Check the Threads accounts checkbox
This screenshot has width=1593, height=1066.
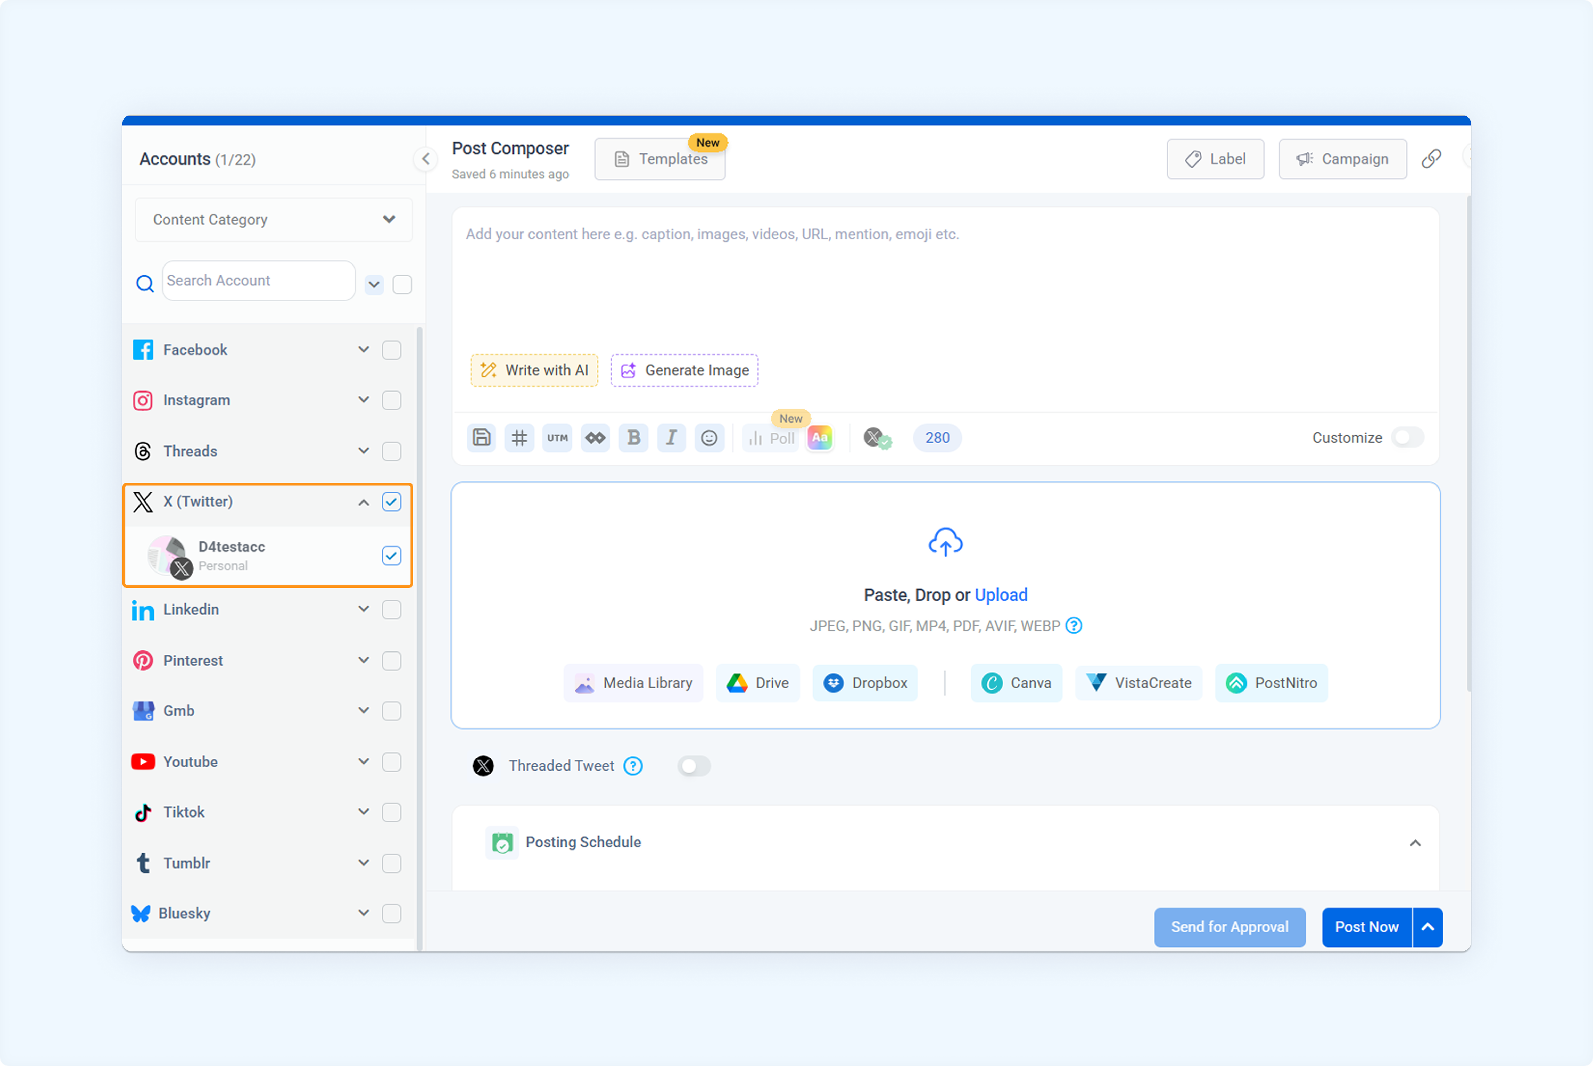coord(392,452)
